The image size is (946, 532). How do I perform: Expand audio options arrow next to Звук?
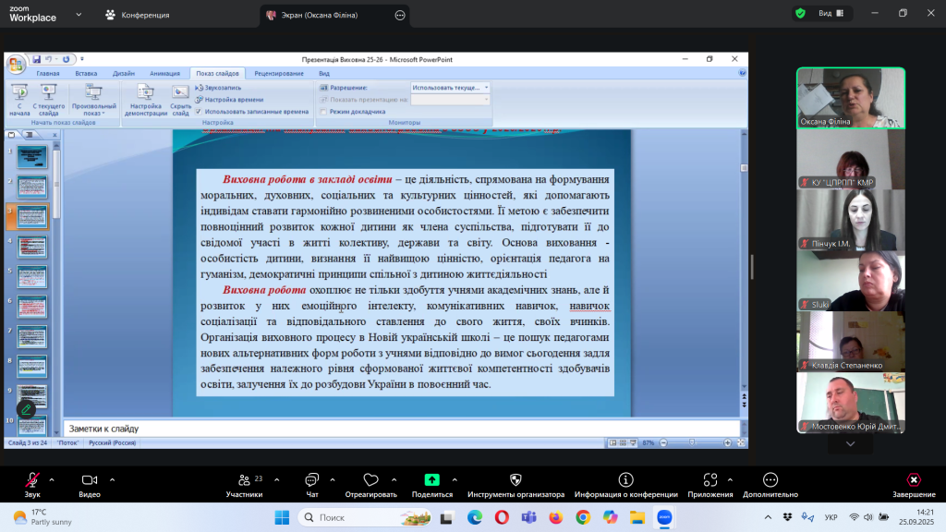(x=52, y=479)
